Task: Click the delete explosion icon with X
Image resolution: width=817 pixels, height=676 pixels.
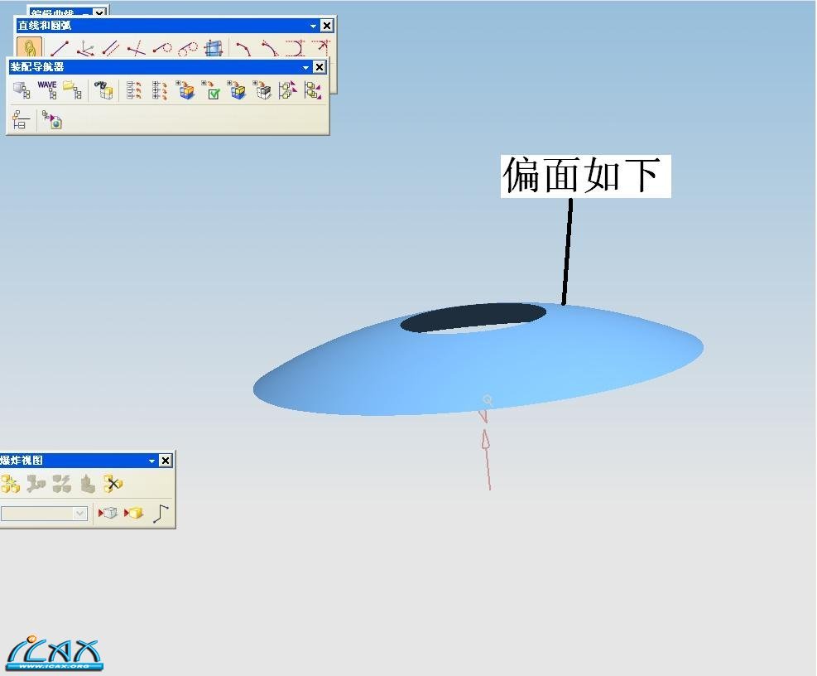Action: (113, 484)
